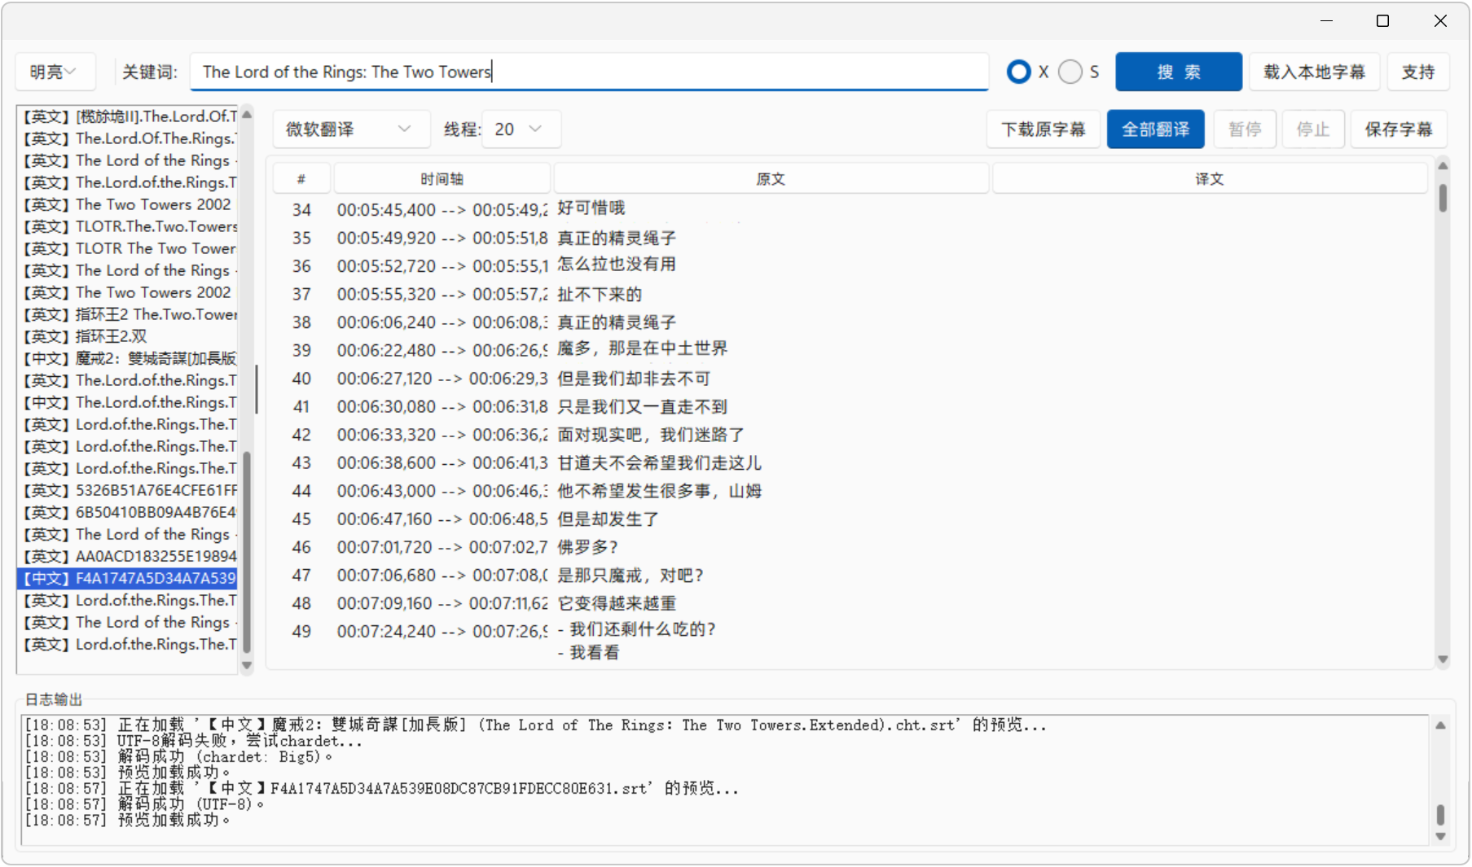Click the log line 解码成功 (chardet: Big5)
The height and width of the screenshot is (867, 1472).
coord(178,757)
